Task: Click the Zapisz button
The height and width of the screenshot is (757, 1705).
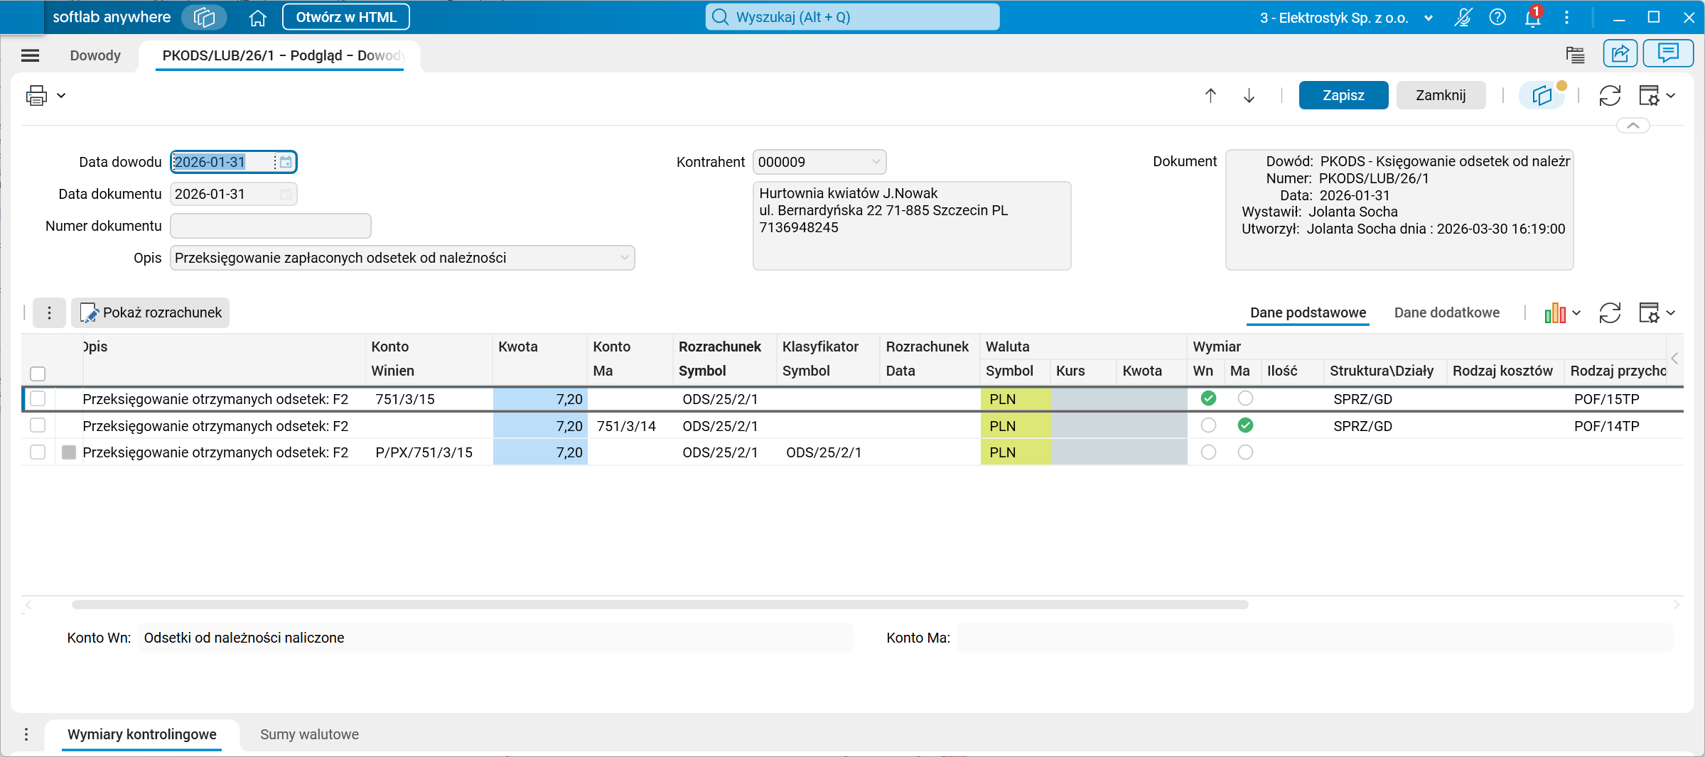Action: tap(1343, 95)
